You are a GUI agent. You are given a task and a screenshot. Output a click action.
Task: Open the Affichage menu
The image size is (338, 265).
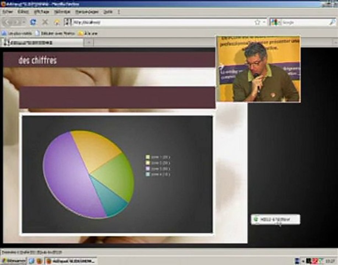pyautogui.click(x=42, y=12)
